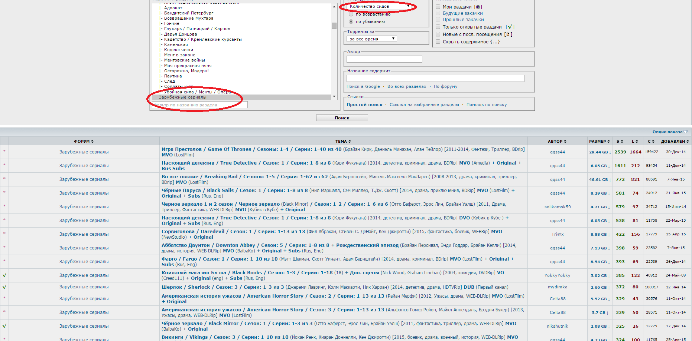The height and width of the screenshot is (341, 692).
Task: Focus the Автор input field
Action: [x=384, y=59]
